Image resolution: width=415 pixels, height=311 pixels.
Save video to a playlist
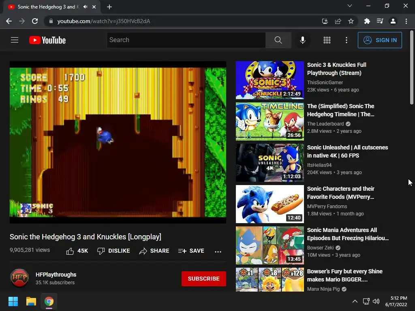click(191, 251)
